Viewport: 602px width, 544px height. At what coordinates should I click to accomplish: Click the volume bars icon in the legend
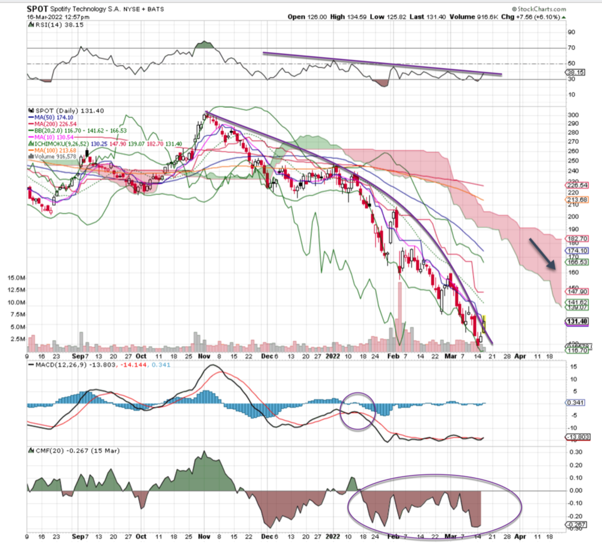pyautogui.click(x=31, y=156)
